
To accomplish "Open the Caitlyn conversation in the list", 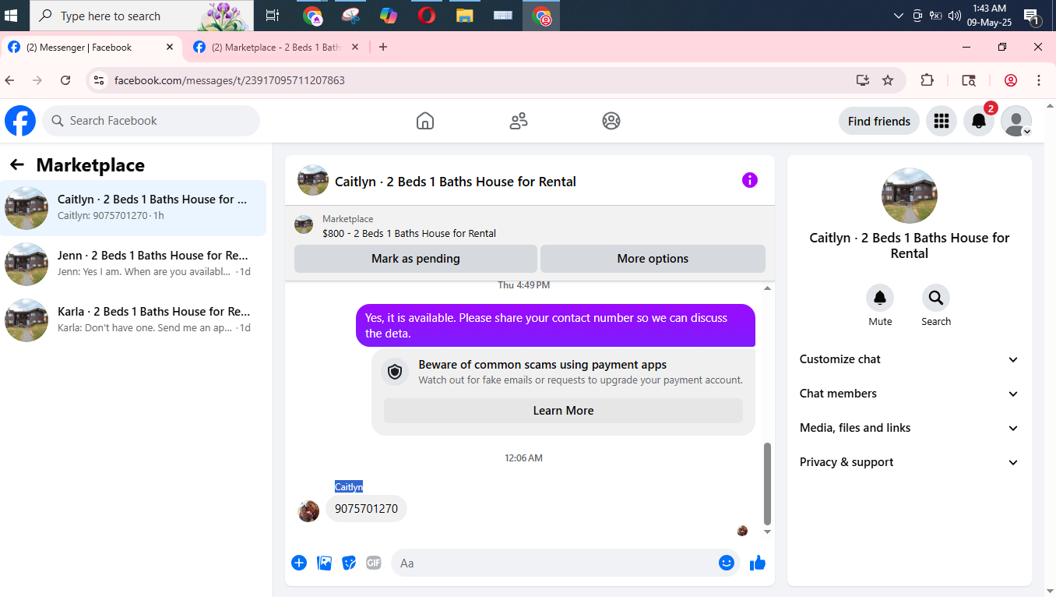I will pyautogui.click(x=133, y=208).
